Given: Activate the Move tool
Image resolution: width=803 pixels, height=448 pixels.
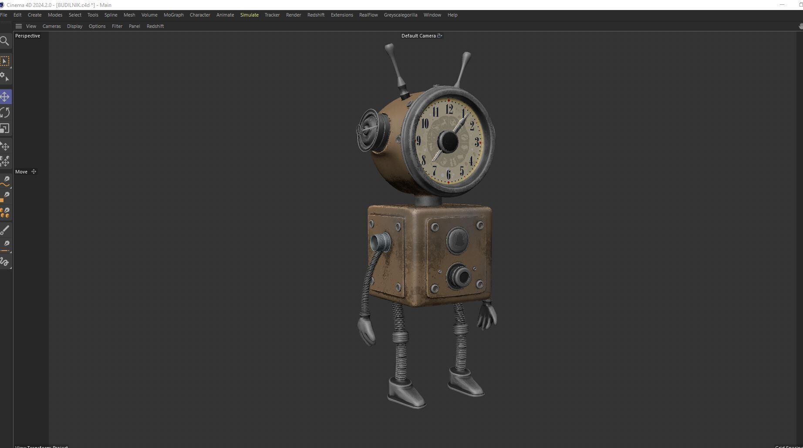Looking at the screenshot, I should pyautogui.click(x=5, y=97).
